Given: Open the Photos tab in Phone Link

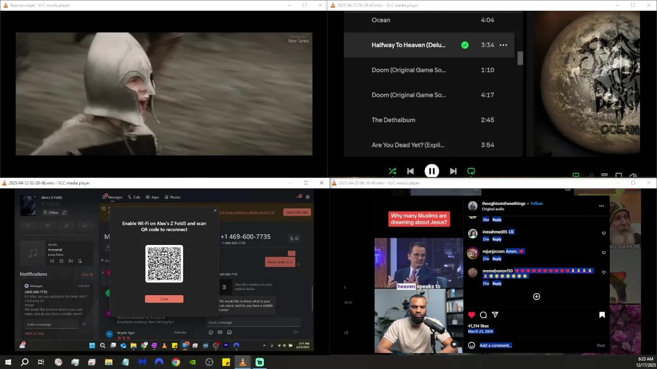Looking at the screenshot, I should coord(172,197).
